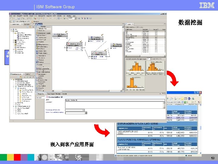Switch to the Problems tab
This screenshot has width=218, height=164.
coord(58,94)
